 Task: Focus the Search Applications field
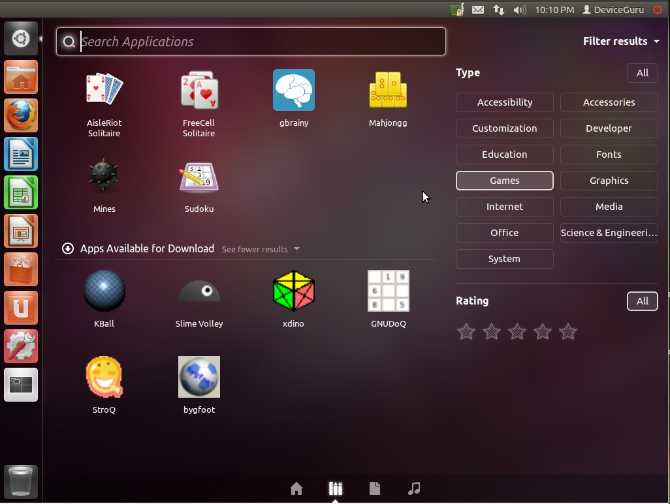251,41
